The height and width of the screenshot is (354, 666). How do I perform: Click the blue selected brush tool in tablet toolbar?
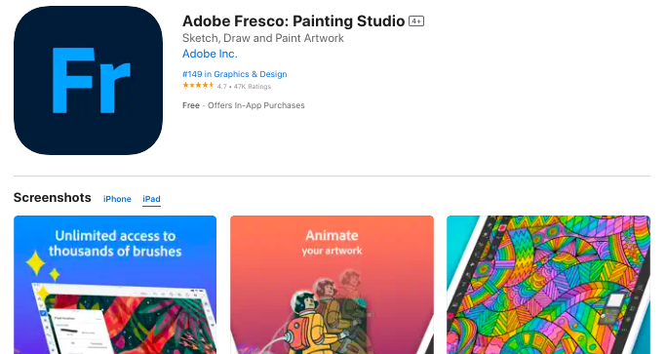(43, 314)
